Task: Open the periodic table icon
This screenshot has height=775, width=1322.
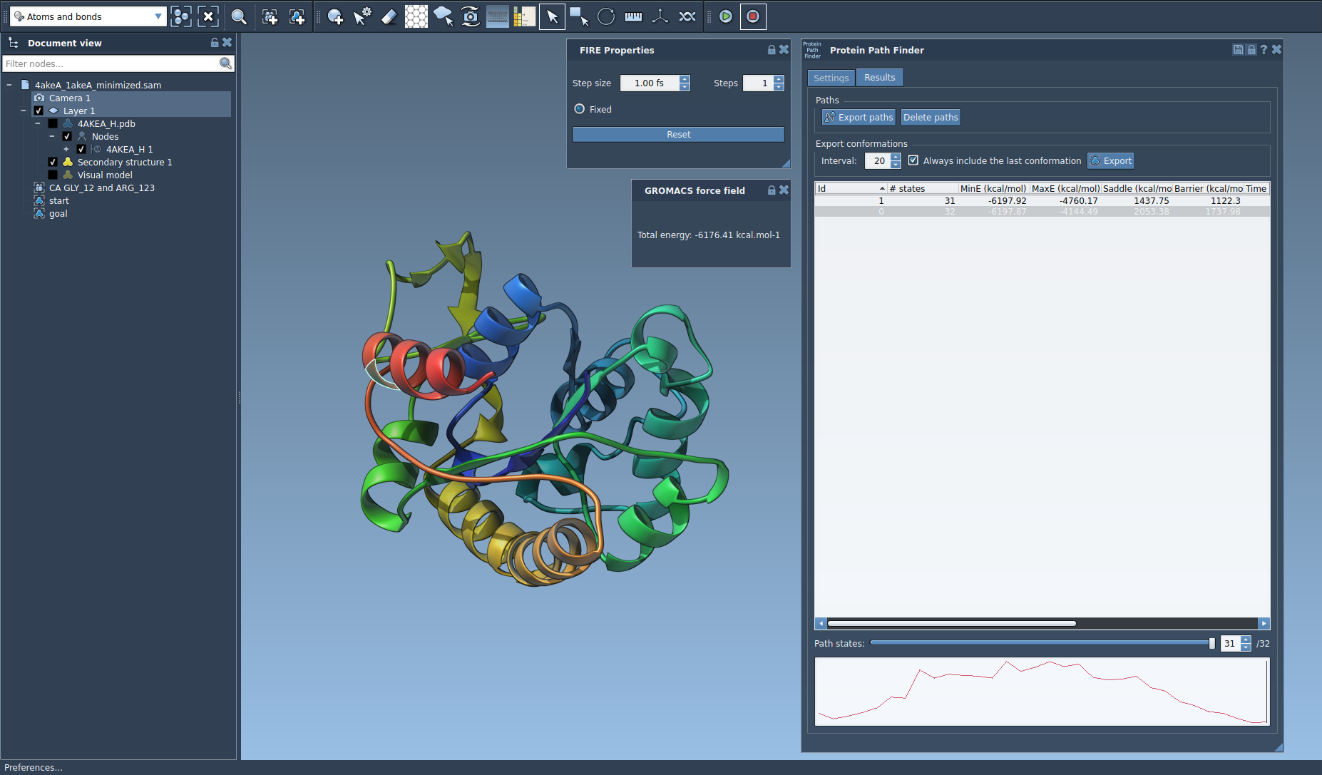Action: (x=524, y=16)
